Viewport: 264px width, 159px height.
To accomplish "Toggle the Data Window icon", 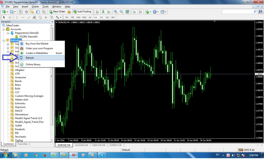I will pos(27,12).
